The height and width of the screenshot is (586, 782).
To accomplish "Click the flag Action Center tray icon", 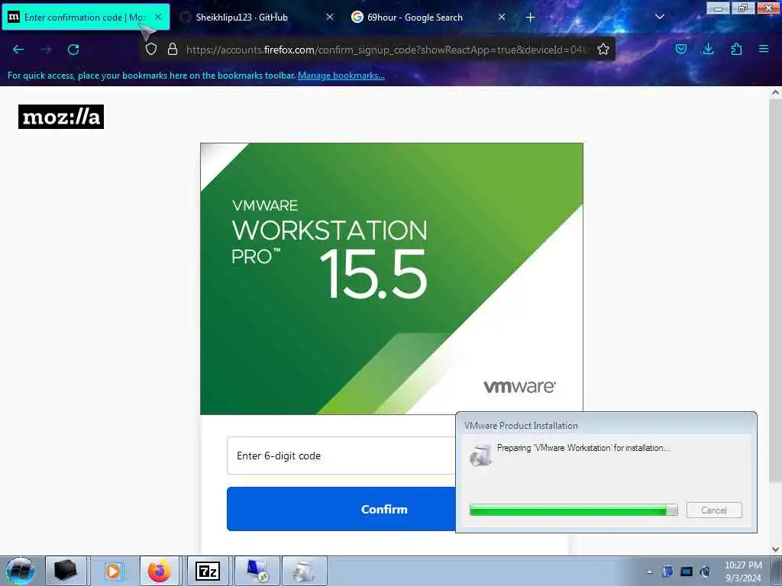I will point(667,572).
